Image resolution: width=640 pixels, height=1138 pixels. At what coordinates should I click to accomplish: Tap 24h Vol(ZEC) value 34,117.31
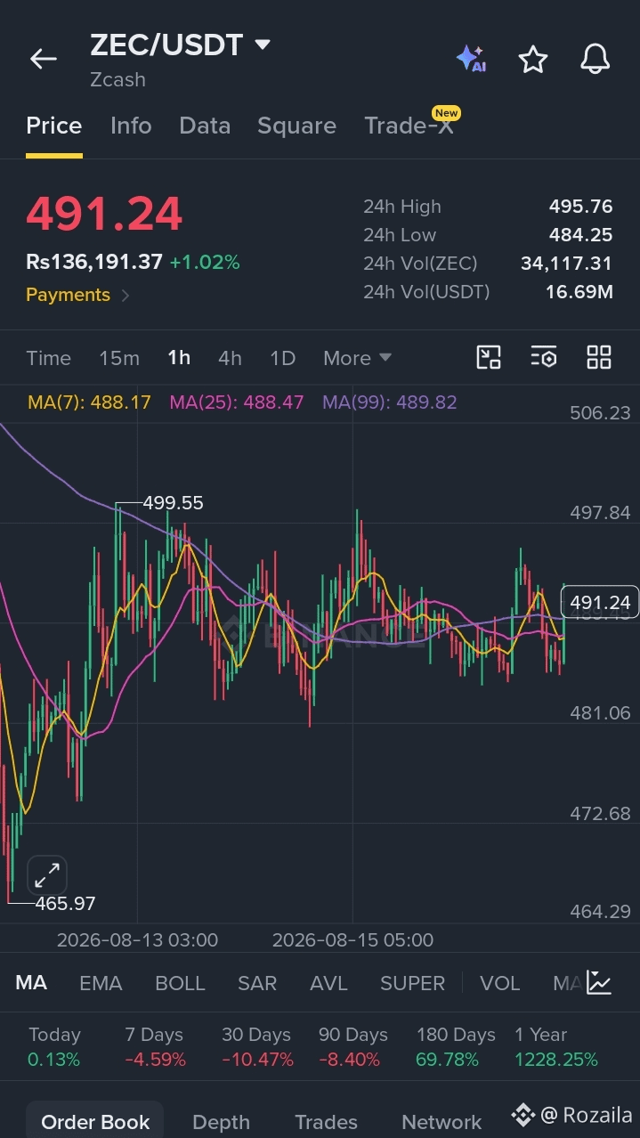pyautogui.click(x=566, y=264)
